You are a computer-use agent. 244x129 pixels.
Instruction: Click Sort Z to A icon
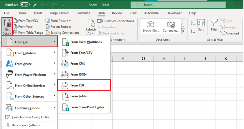coord(193,31)
